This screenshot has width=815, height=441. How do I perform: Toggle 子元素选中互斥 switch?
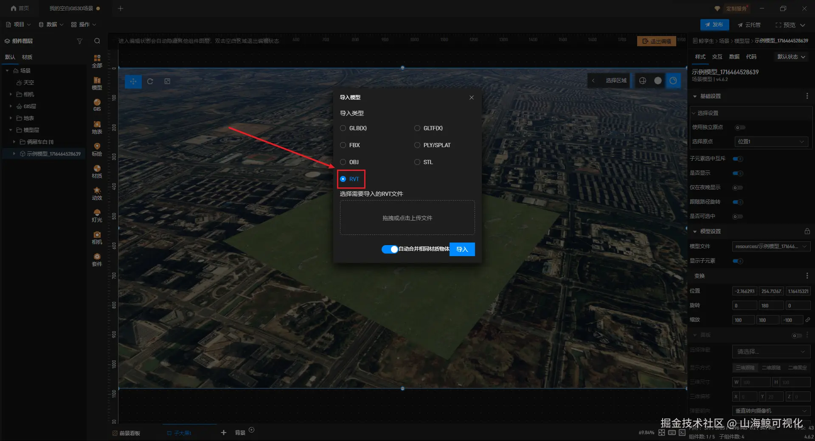[738, 159]
